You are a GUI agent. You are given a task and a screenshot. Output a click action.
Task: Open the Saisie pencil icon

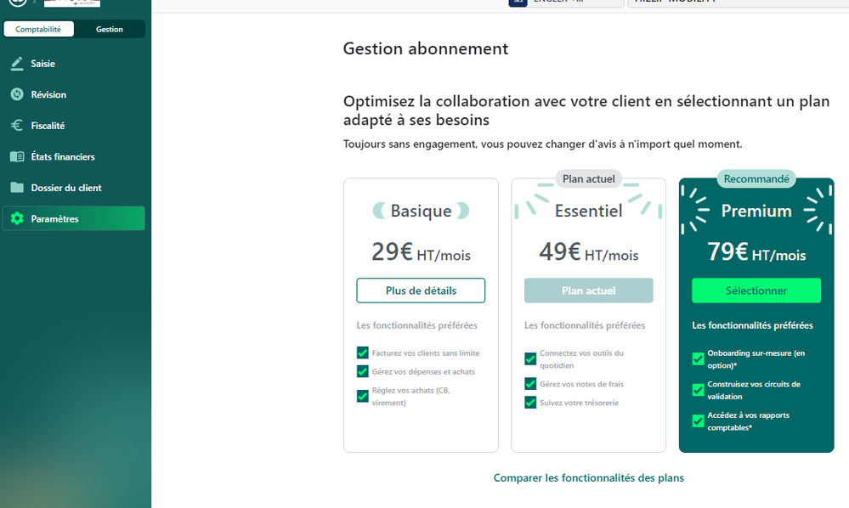click(x=17, y=64)
